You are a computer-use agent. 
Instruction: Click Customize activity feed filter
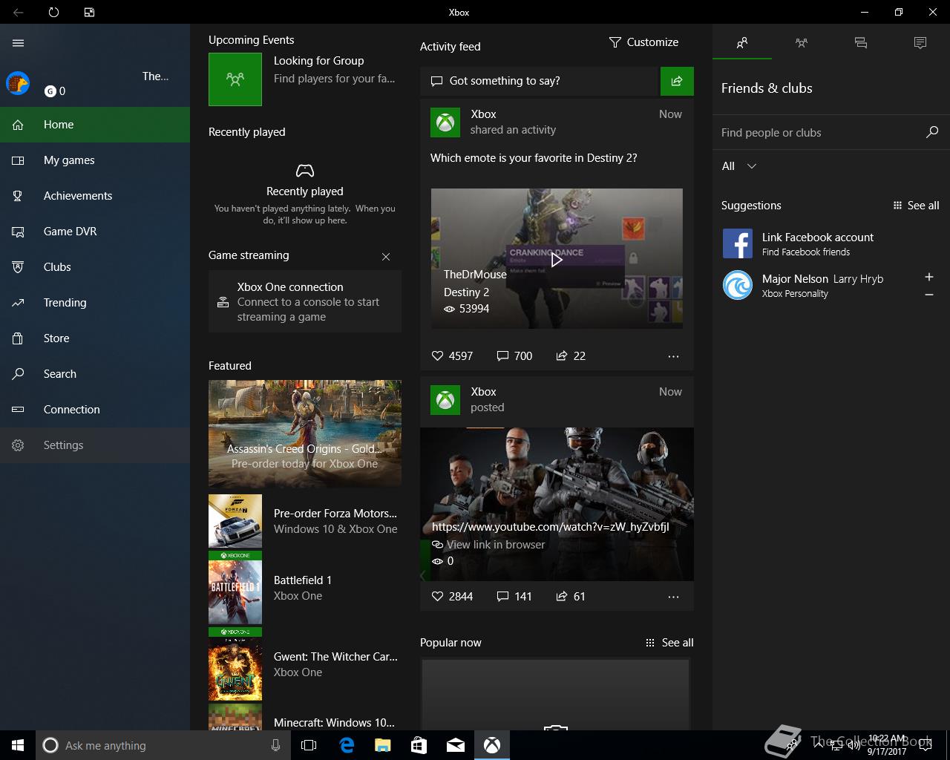(x=643, y=42)
